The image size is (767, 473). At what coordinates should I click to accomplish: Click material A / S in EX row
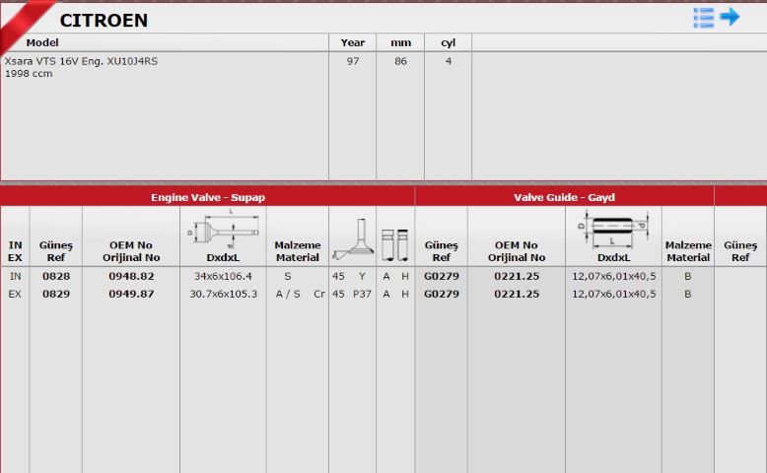point(288,294)
